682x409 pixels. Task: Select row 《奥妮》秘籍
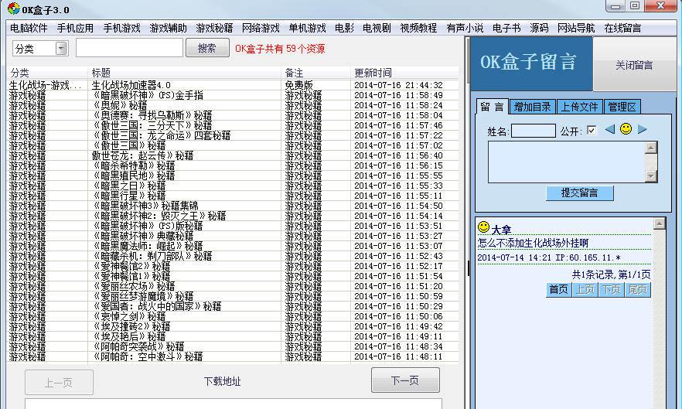233,105
